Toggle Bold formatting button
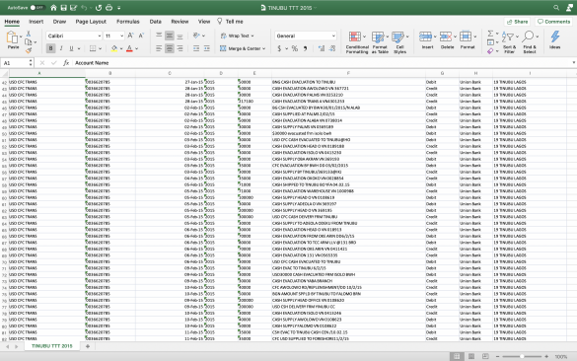Image resolution: width=577 pixels, height=361 pixels. pyautogui.click(x=50, y=48)
